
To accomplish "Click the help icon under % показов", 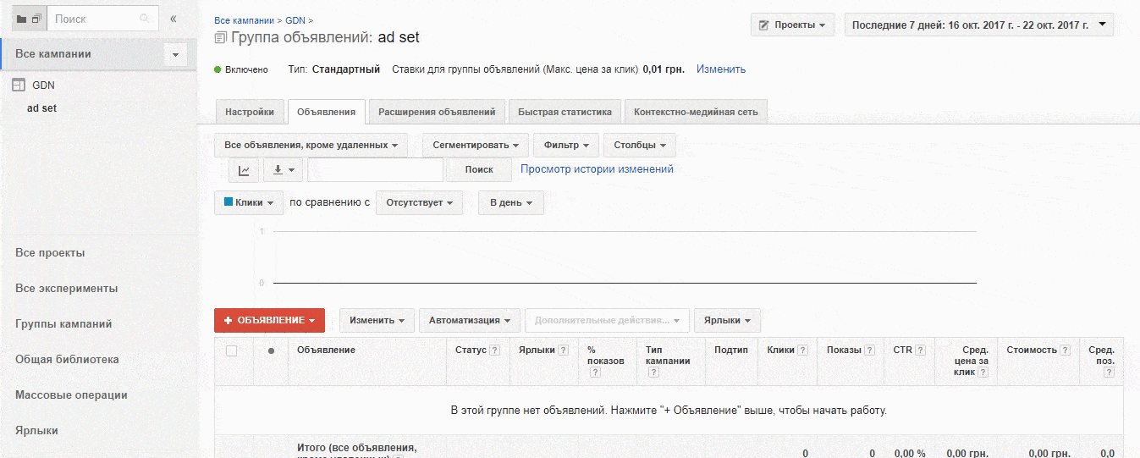I will tap(595, 372).
